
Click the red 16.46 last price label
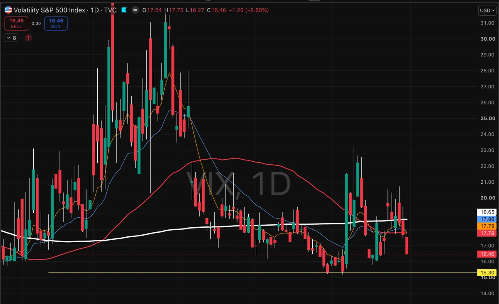pos(487,254)
